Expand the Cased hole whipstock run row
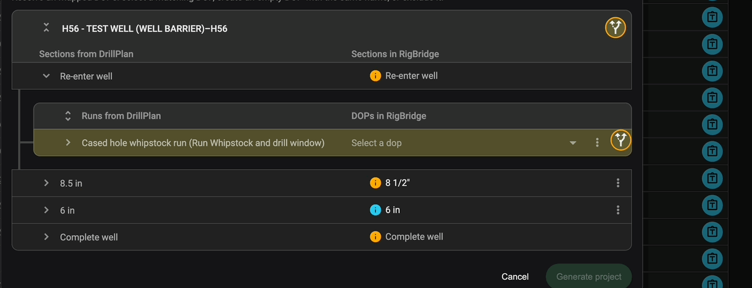752x288 pixels. pyautogui.click(x=68, y=143)
